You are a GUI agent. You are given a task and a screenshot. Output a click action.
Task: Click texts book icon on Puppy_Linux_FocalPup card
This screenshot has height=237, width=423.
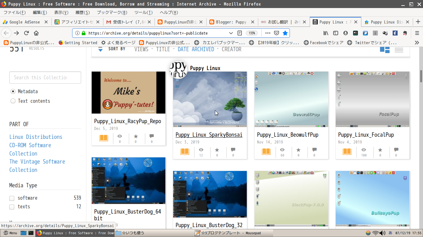coord(347,152)
